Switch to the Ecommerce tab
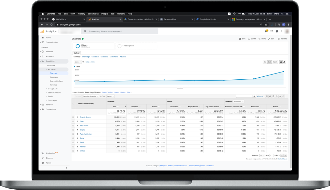 click(x=114, y=57)
